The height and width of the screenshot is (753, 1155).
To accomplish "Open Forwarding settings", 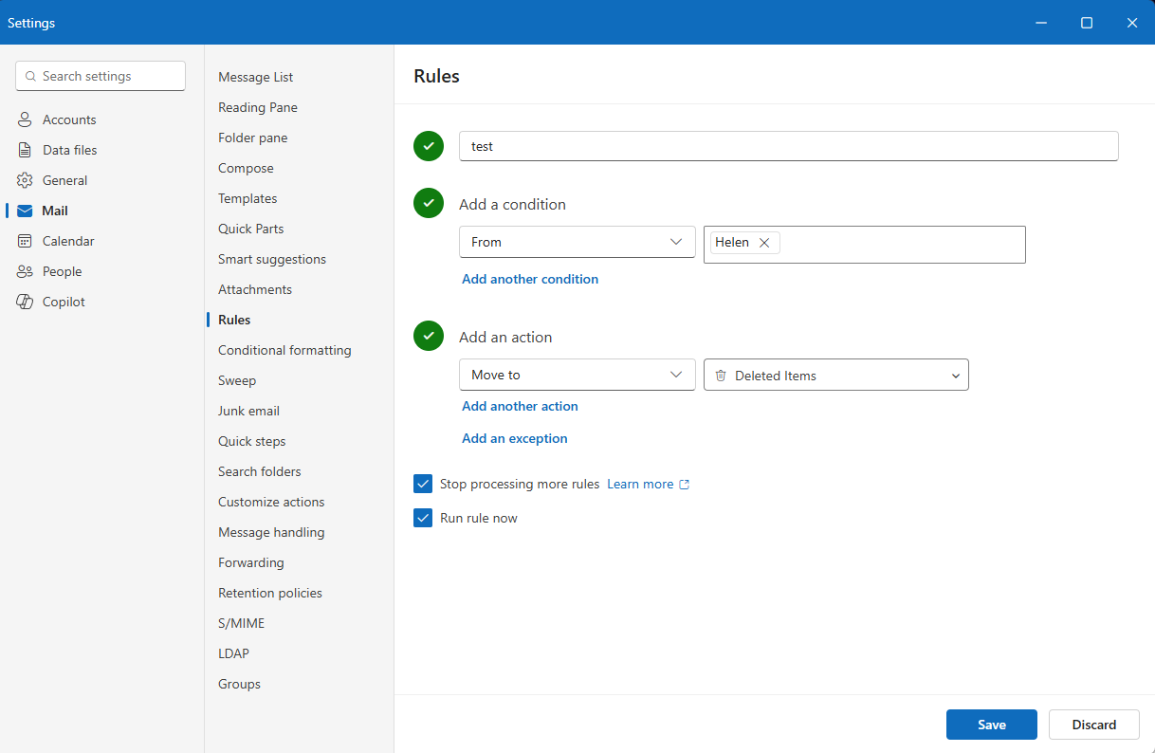I will pos(250,562).
